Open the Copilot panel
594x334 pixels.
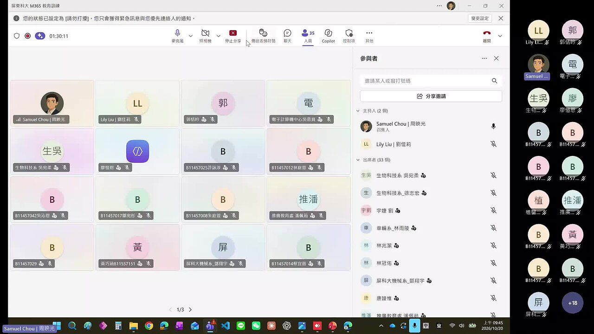(328, 36)
